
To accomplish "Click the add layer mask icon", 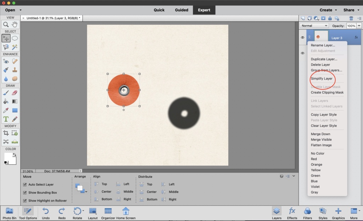I will pos(323,18).
